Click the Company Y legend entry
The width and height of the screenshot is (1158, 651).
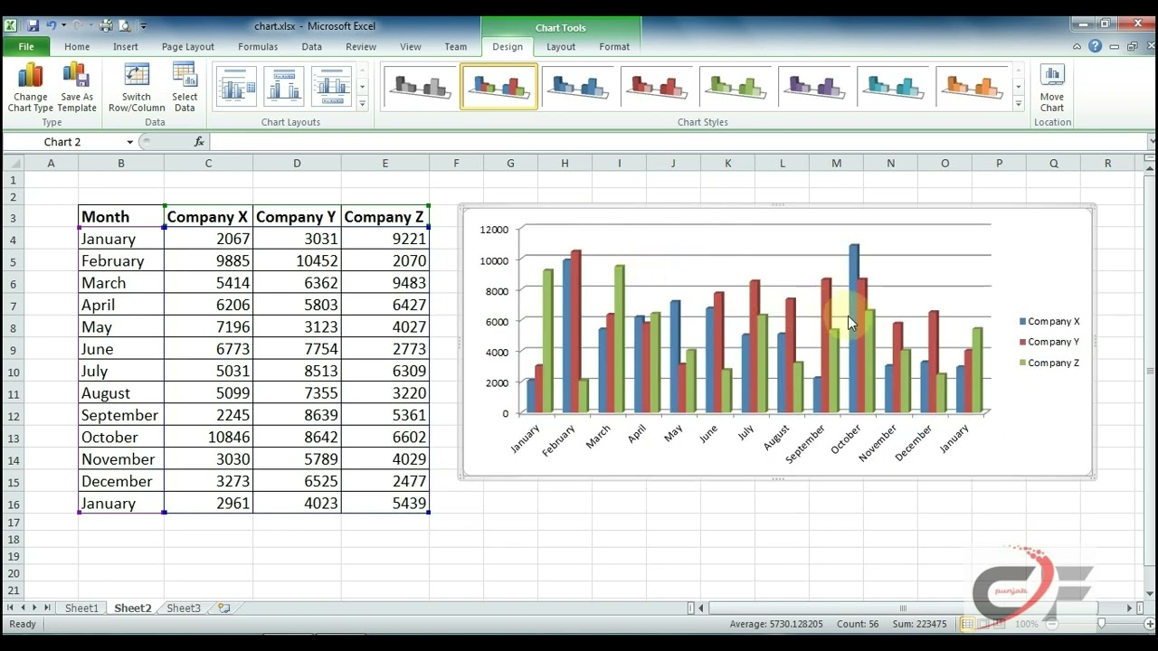1049,342
